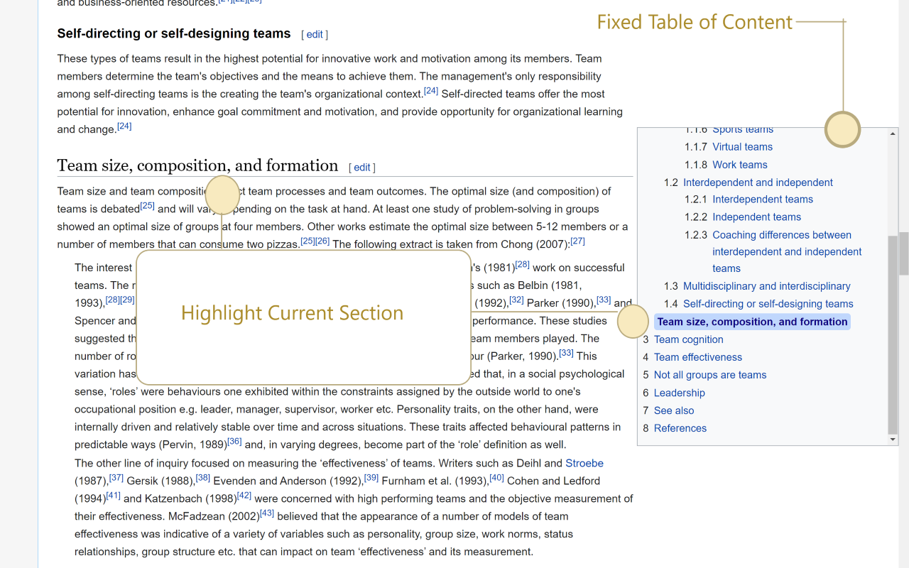
Task: Open citation [24] after 'organizational context.'
Action: tap(431, 91)
